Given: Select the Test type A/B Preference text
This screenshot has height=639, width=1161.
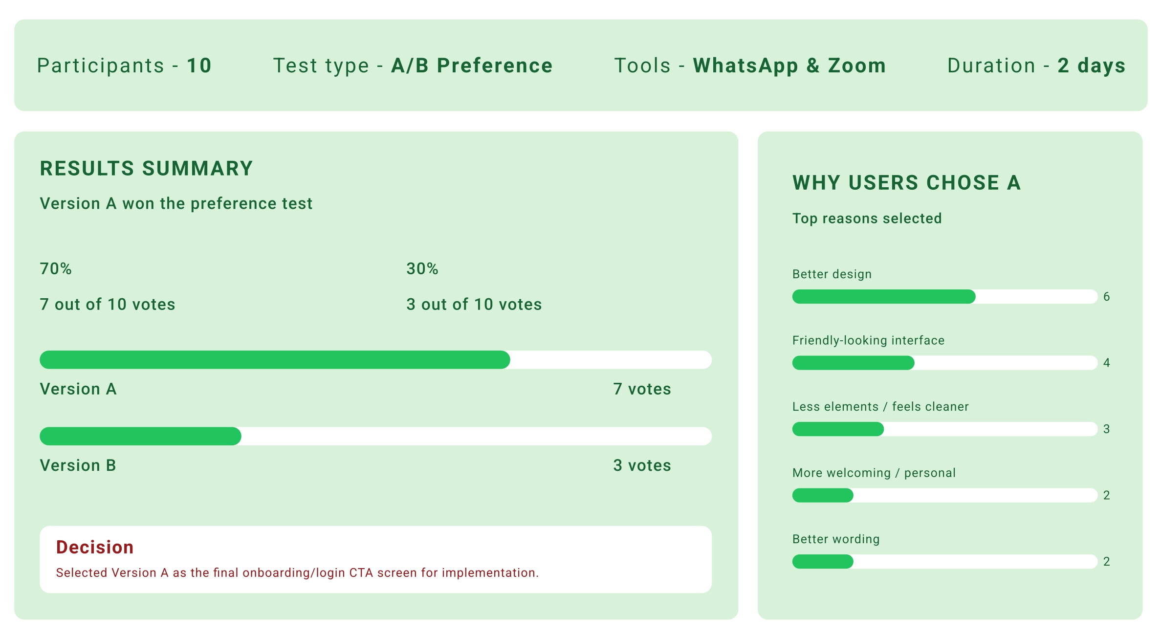Looking at the screenshot, I should coord(413,66).
